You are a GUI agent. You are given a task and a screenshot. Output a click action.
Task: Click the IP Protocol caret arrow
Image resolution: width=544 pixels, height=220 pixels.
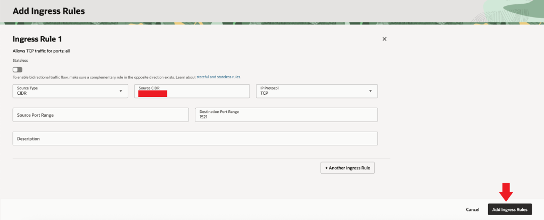click(x=370, y=91)
